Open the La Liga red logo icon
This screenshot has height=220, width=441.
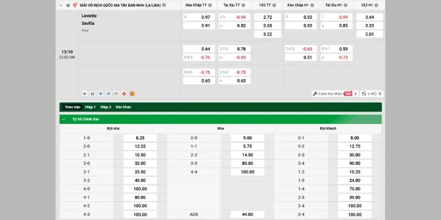[x=75, y=5]
